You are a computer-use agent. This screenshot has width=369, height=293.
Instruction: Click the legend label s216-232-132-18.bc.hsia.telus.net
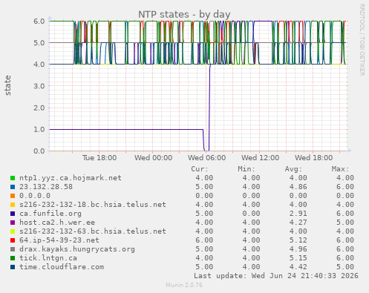(93, 205)
